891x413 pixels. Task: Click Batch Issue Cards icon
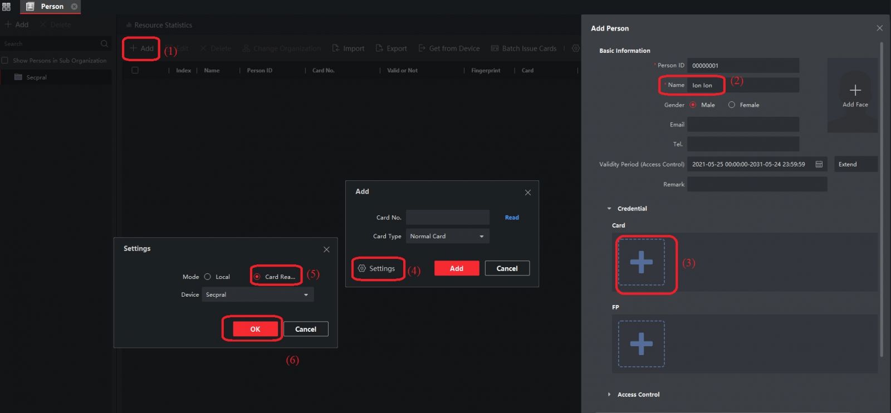click(495, 48)
